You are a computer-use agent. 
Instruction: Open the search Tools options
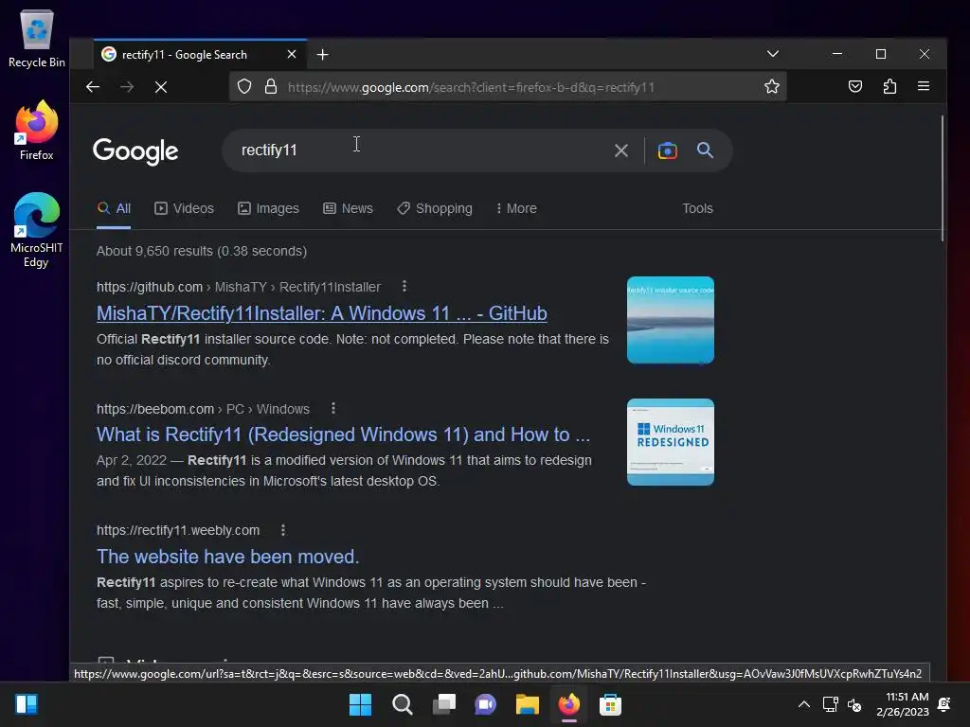tap(697, 209)
